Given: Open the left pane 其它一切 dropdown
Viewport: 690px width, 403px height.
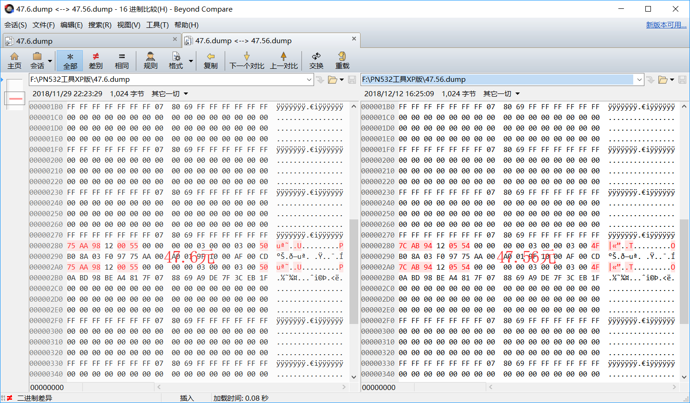Looking at the screenshot, I should click(170, 94).
